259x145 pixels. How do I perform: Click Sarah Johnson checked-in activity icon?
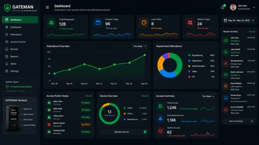click(x=226, y=75)
